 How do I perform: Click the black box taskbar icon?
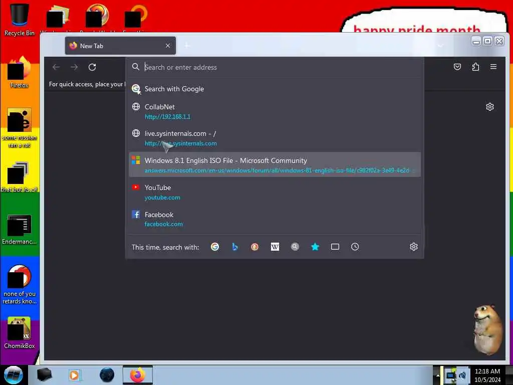[x=44, y=375]
